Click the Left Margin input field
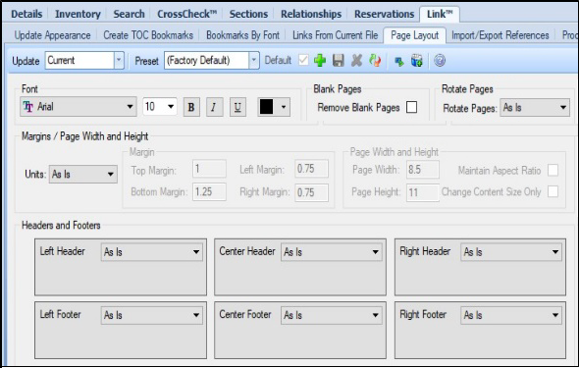Screen dimensions: 579x368 pos(311,169)
